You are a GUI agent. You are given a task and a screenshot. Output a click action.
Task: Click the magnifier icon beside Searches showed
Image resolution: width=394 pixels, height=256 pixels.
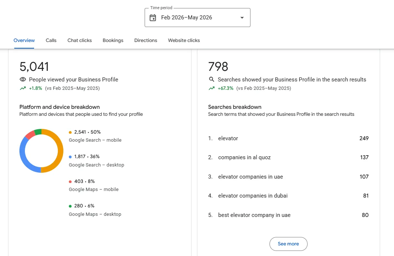point(212,79)
